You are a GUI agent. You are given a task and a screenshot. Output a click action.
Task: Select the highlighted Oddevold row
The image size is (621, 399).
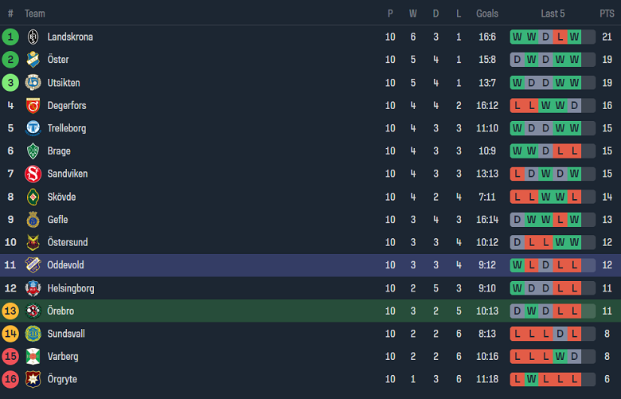[x=310, y=265]
